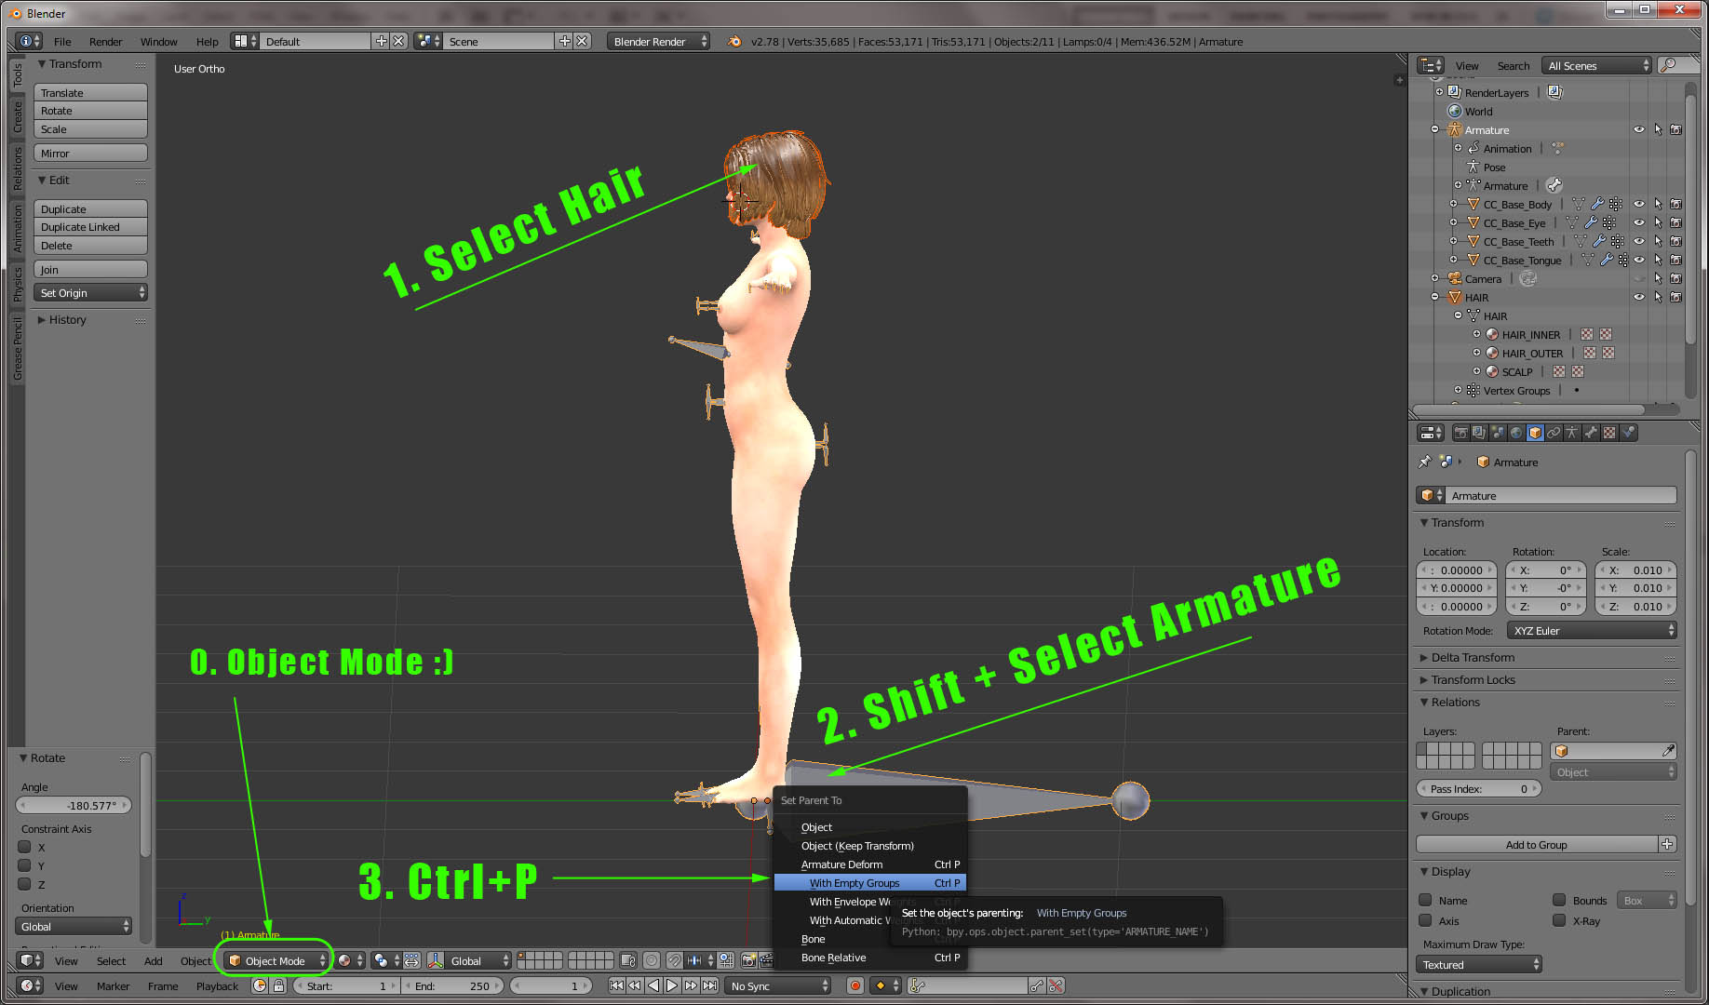Choose With Empty Groups in parent menu

870,883
